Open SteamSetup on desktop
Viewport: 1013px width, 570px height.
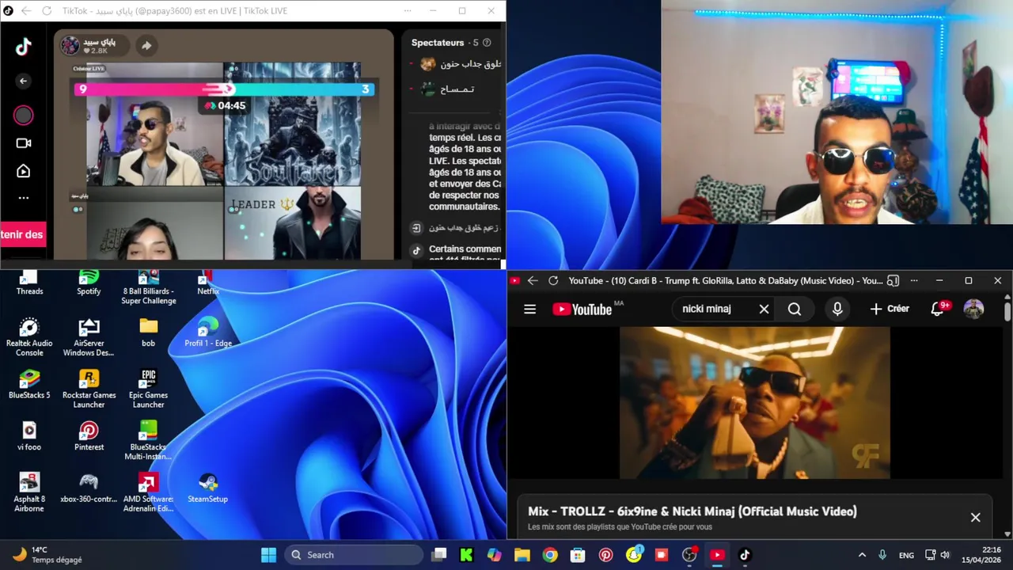(208, 488)
